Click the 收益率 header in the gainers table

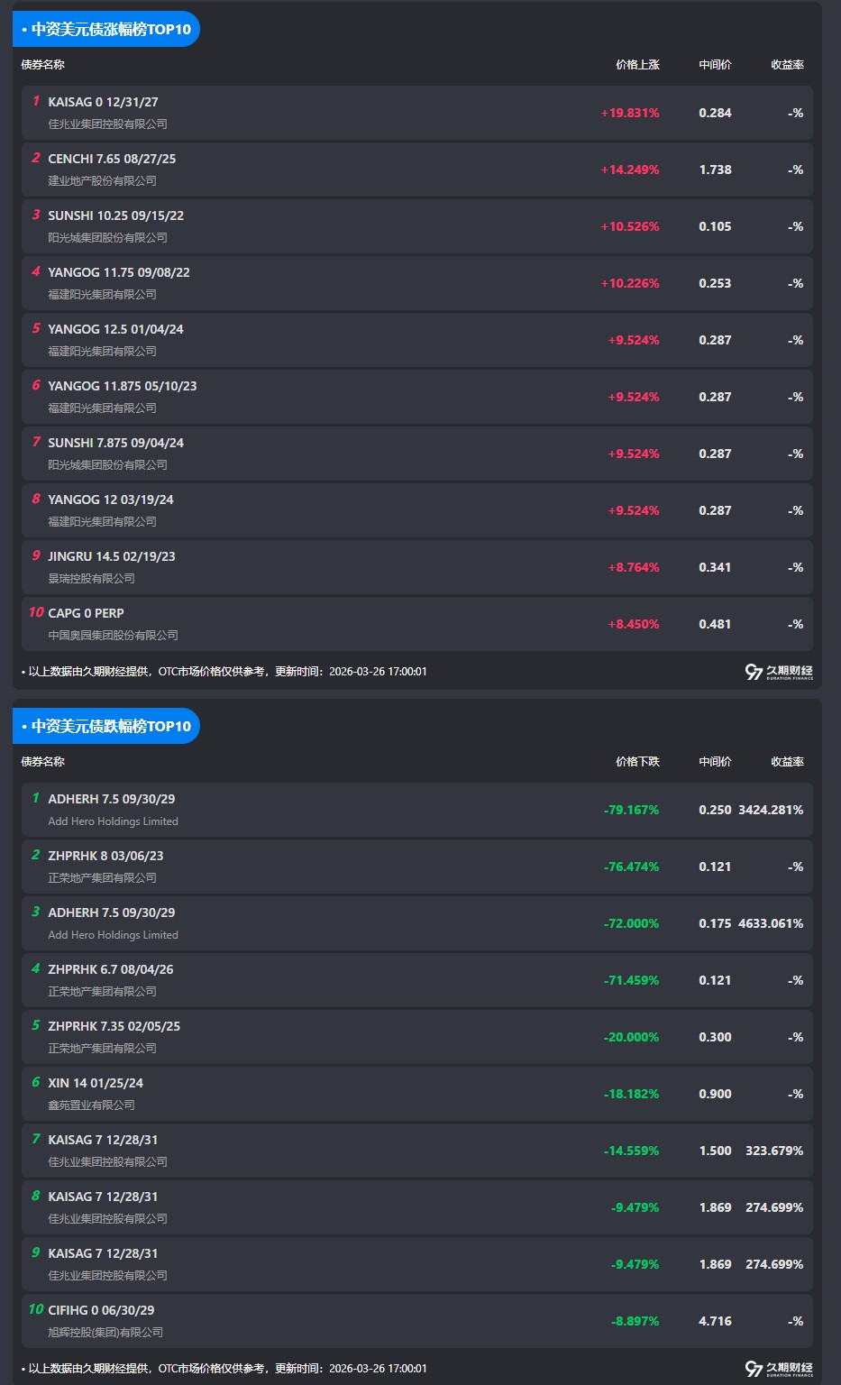point(787,65)
